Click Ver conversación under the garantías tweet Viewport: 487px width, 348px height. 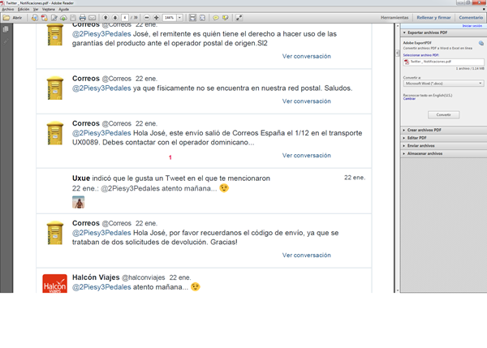pos(307,56)
